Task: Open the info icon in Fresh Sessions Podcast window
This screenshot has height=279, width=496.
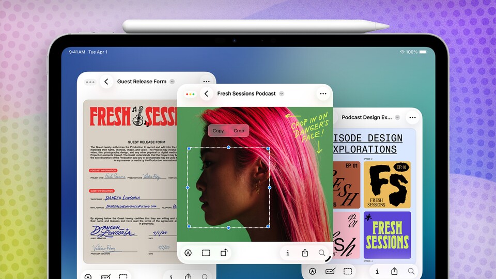Action: pyautogui.click(x=288, y=253)
